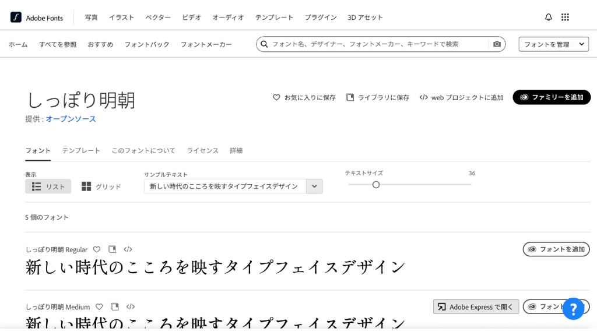Open the オーディオ menu item

click(x=228, y=17)
